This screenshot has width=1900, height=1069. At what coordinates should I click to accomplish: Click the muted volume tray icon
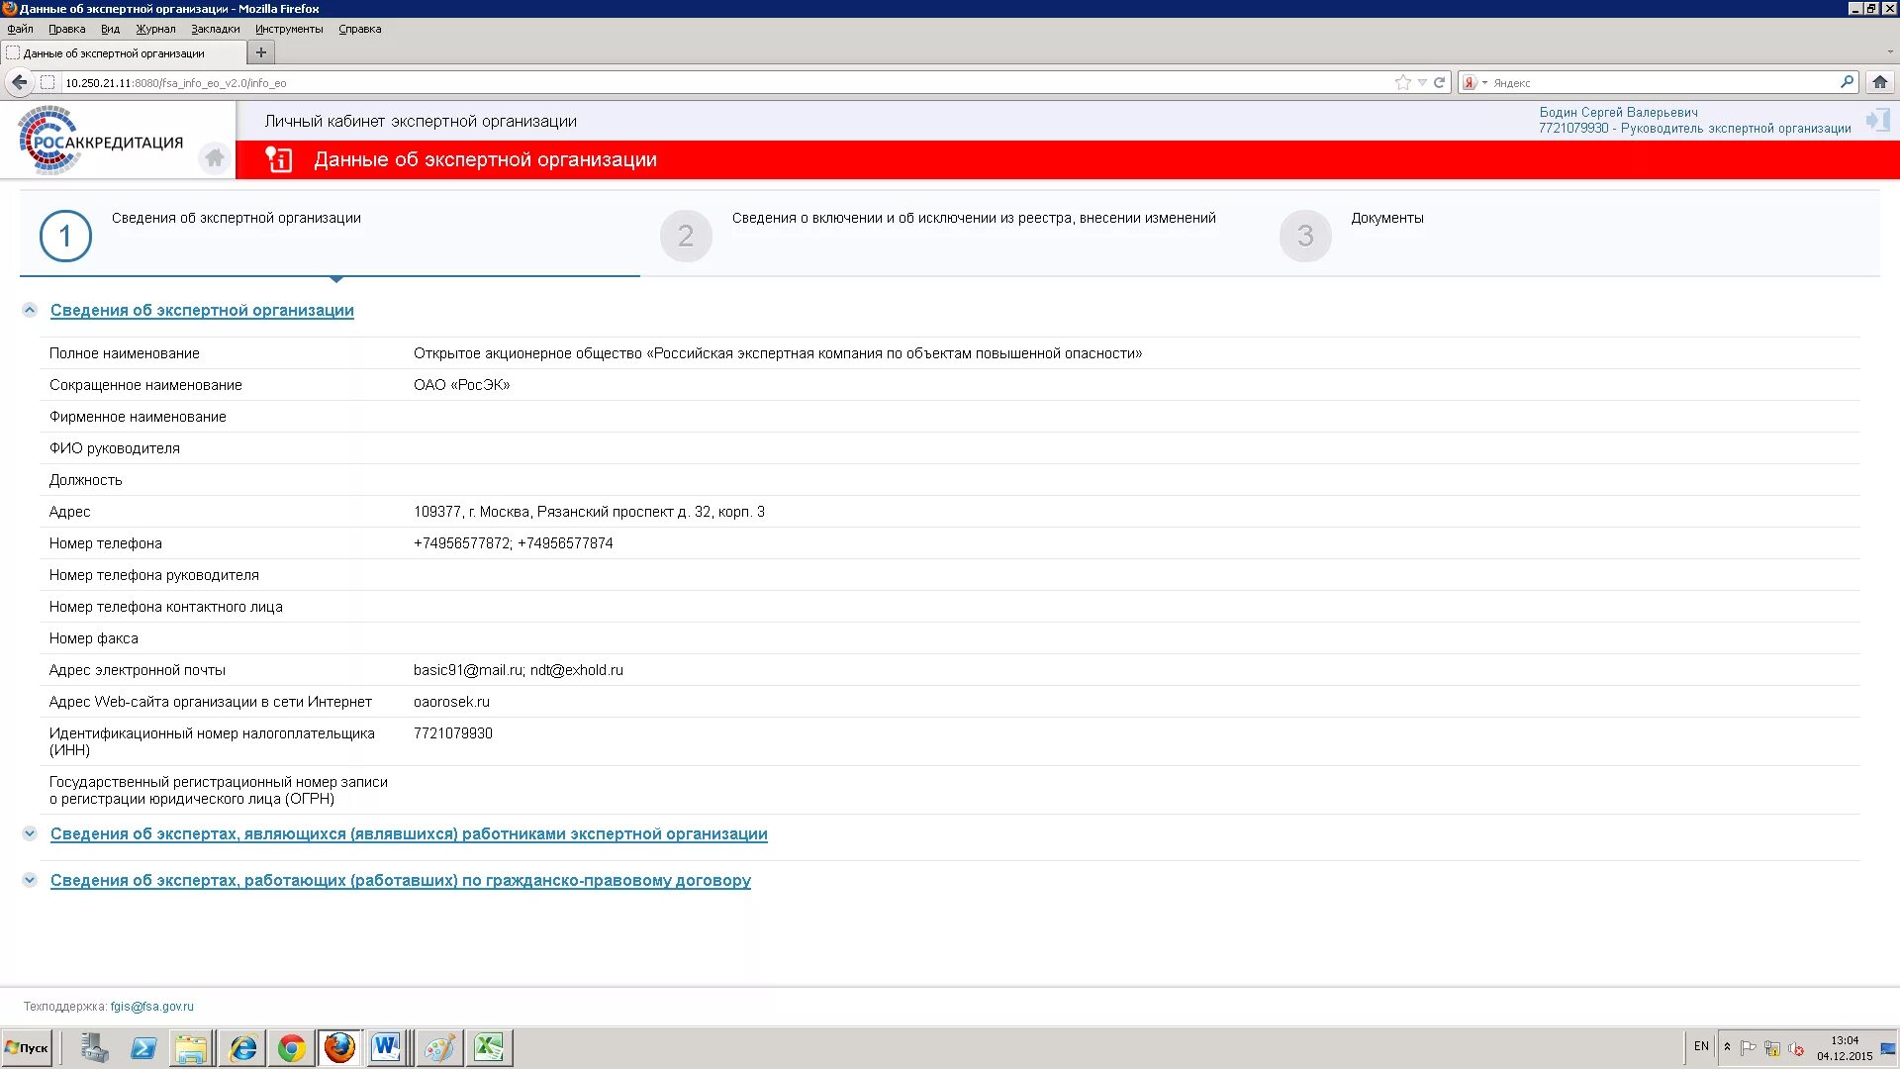tap(1796, 1048)
